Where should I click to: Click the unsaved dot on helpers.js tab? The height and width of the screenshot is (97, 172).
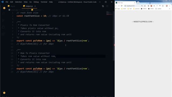click(35, 6)
